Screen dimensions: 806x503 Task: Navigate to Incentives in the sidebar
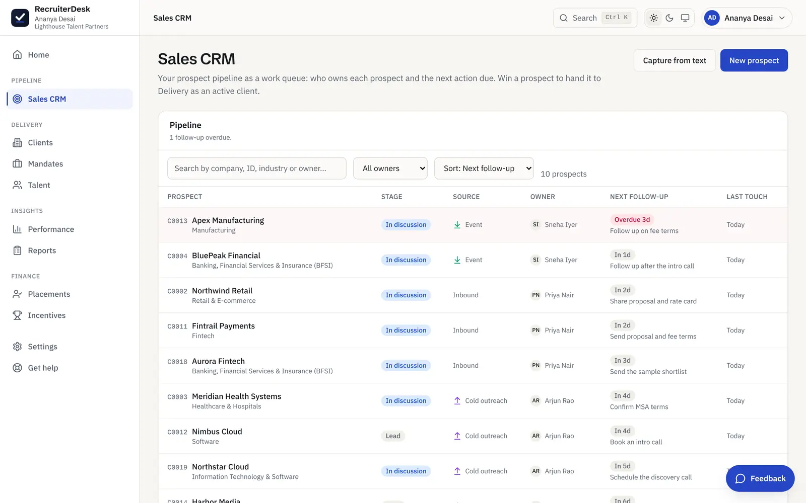(x=70, y=315)
